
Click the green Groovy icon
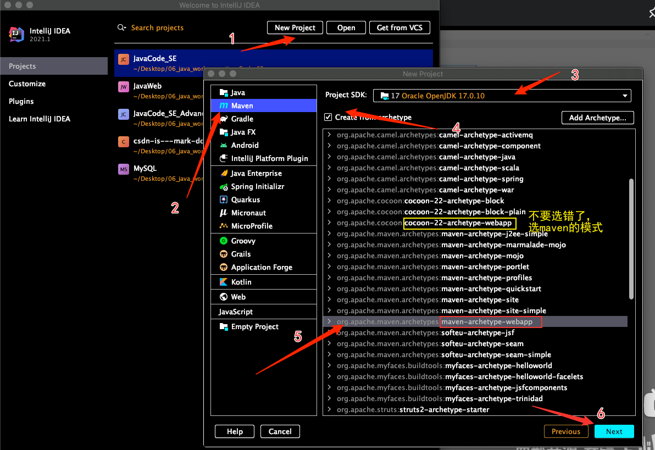224,241
